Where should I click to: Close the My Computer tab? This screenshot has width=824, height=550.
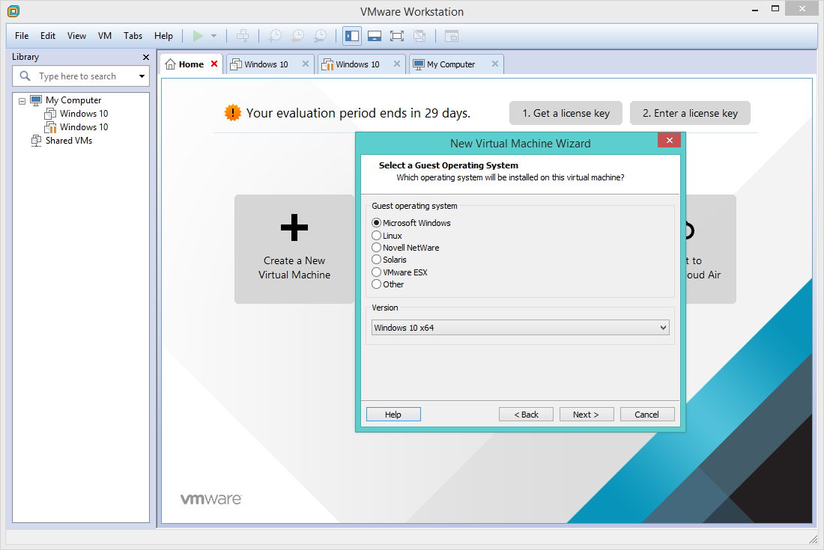pos(494,64)
